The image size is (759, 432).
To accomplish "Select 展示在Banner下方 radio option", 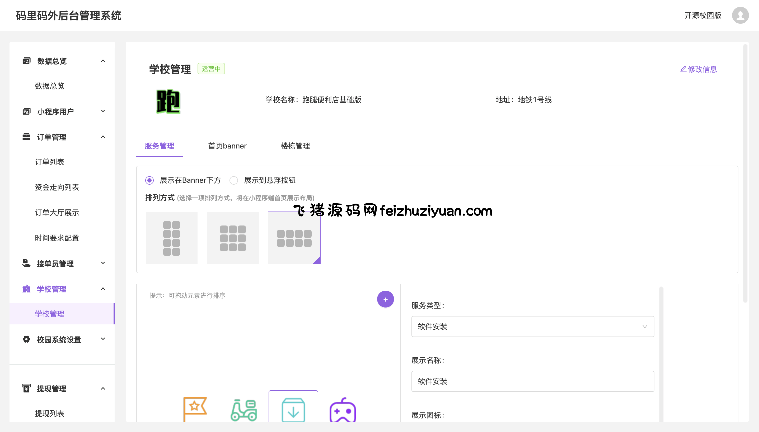I will [149, 180].
